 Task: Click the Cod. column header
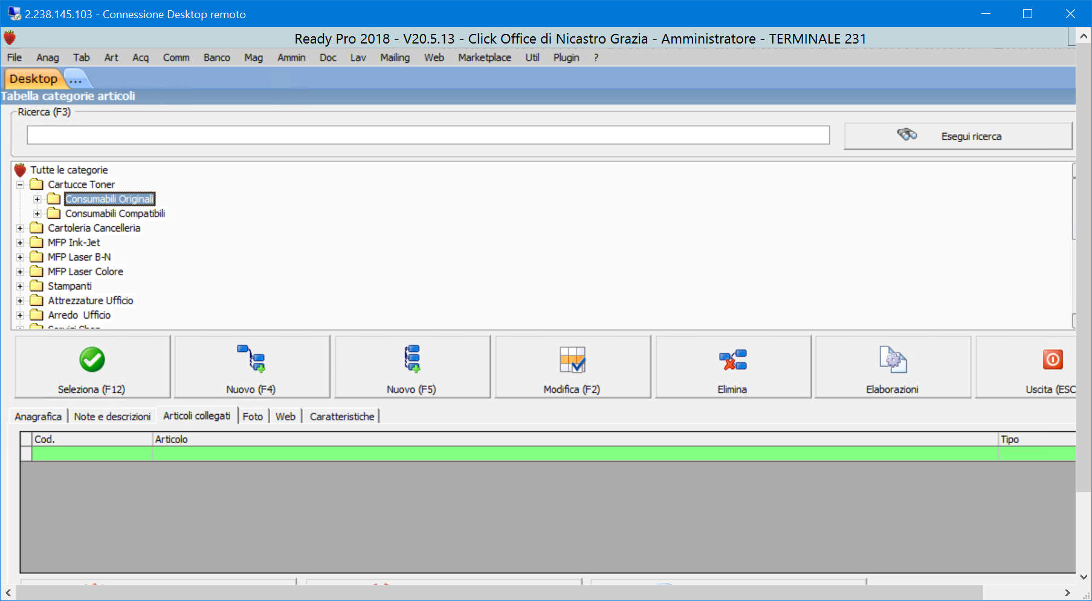coord(92,440)
